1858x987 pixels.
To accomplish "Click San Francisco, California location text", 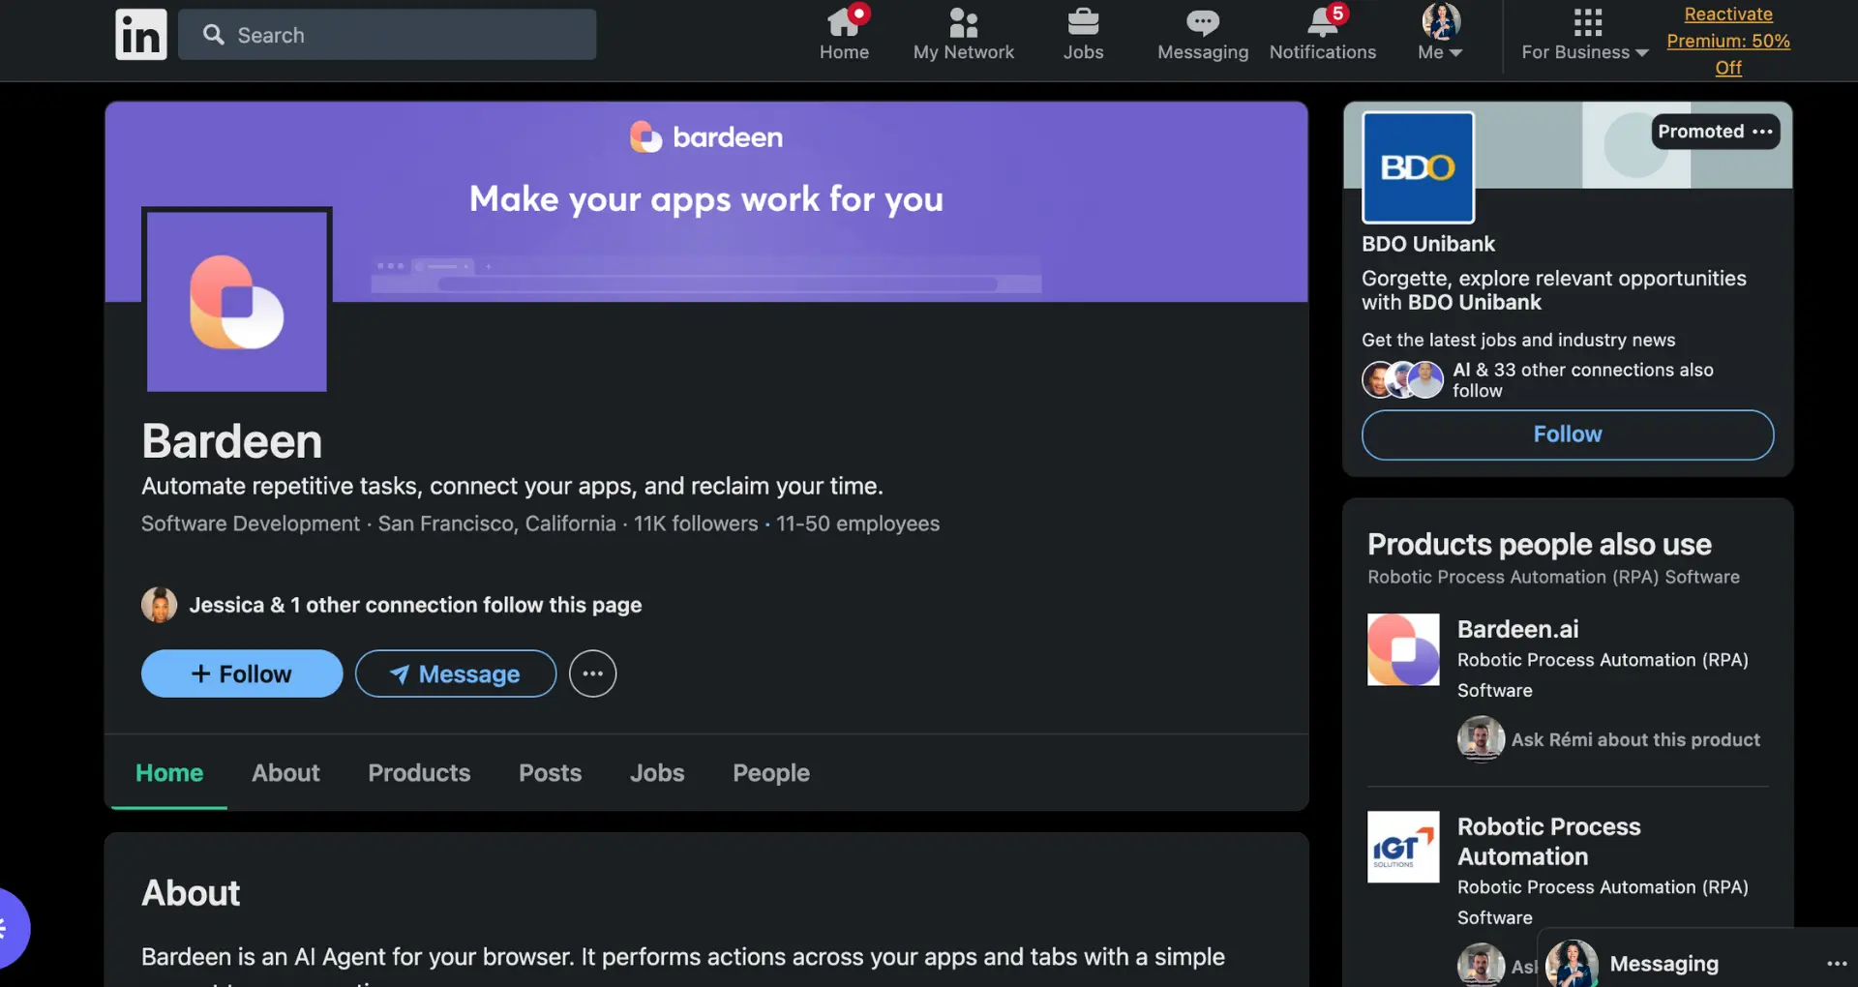I will [496, 523].
